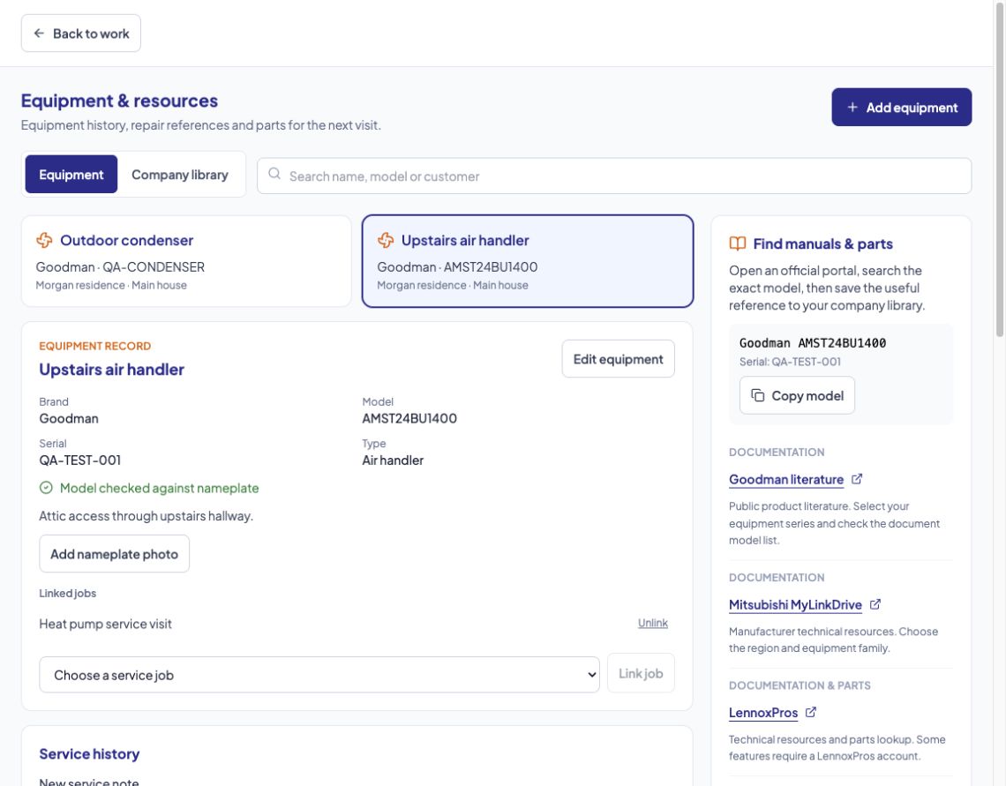This screenshot has width=1006, height=786.
Task: Open the LennoxPros link
Action: click(x=763, y=713)
